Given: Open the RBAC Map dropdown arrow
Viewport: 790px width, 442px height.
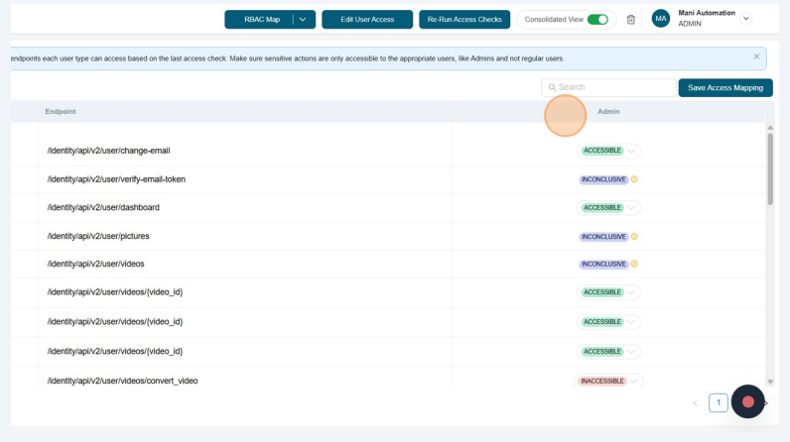Looking at the screenshot, I should [x=303, y=19].
